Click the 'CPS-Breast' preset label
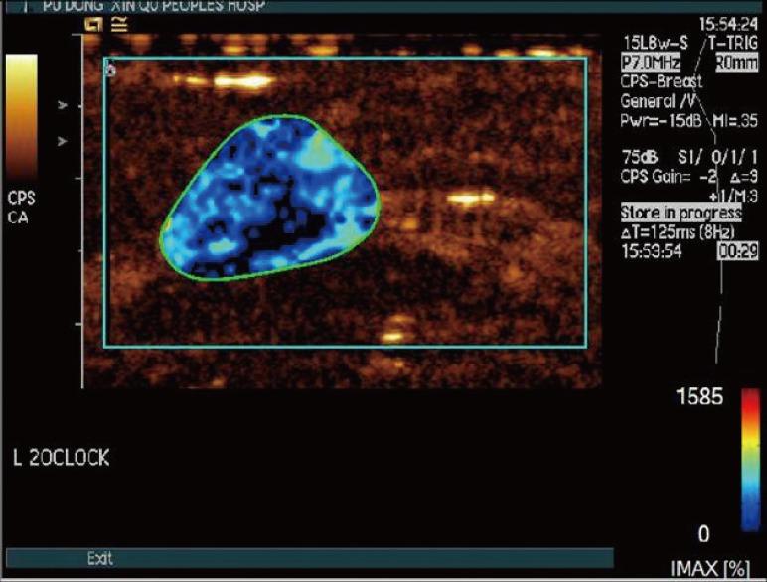 click(662, 81)
